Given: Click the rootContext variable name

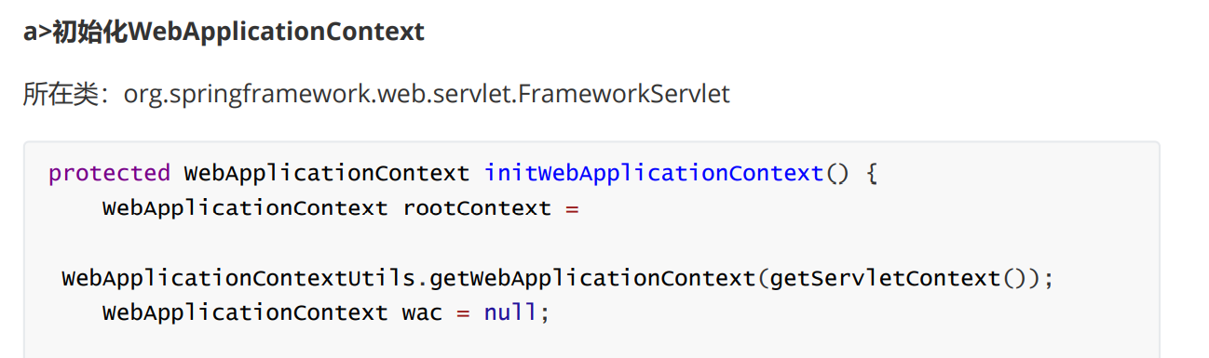Looking at the screenshot, I should coord(477,208).
